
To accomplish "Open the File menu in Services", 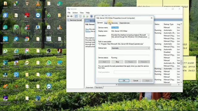I will (x=69, y=13).
